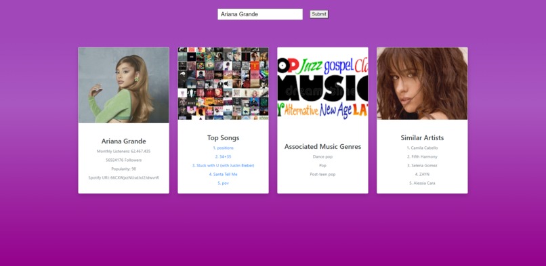Open the Ariana Grande artist photo
The width and height of the screenshot is (546, 266).
(123, 85)
